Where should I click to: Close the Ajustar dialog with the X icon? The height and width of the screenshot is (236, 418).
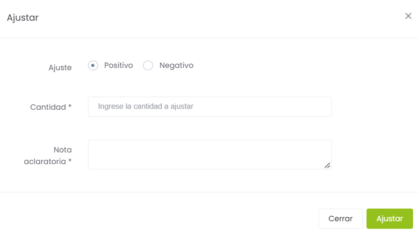tap(408, 16)
